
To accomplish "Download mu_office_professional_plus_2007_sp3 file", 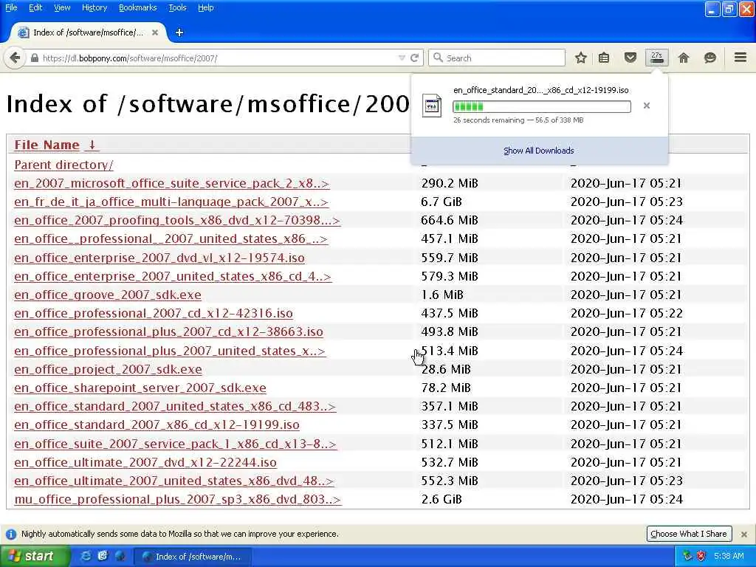I will tap(177, 499).
